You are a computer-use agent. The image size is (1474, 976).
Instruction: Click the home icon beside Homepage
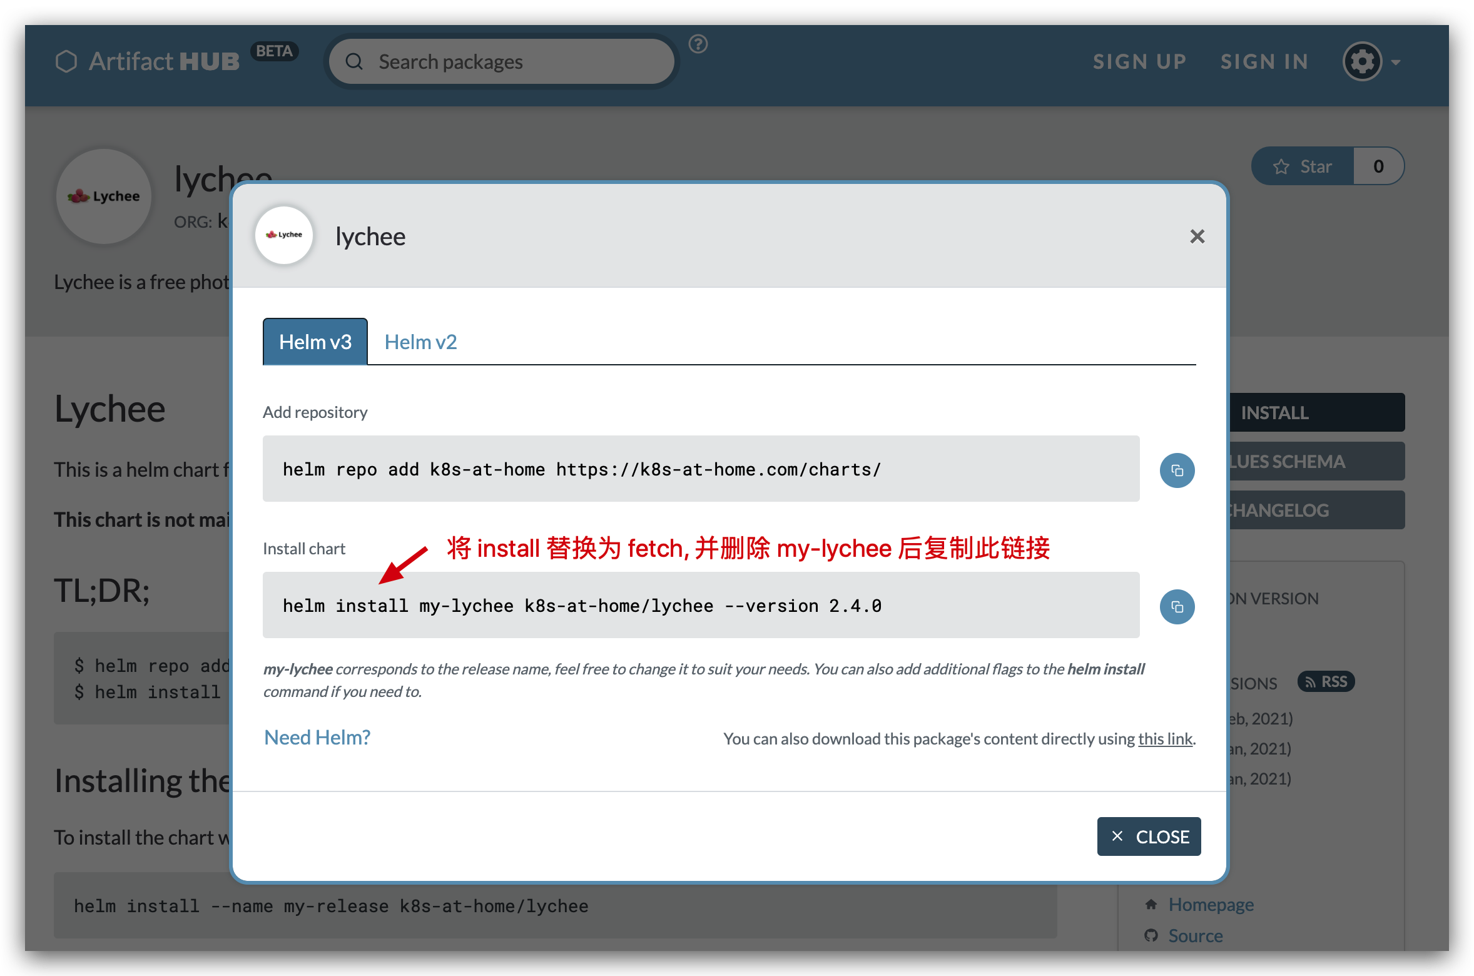pyautogui.click(x=1151, y=904)
